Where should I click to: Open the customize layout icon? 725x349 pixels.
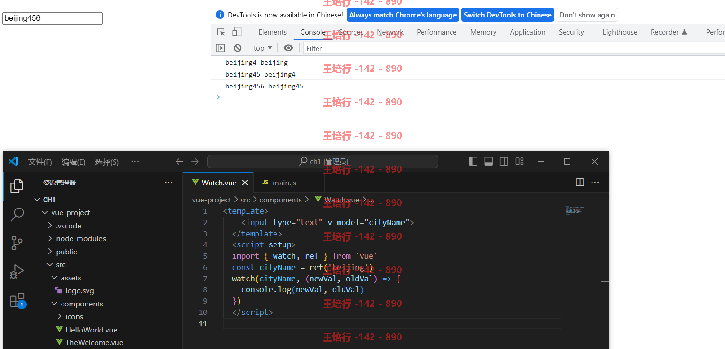click(520, 161)
